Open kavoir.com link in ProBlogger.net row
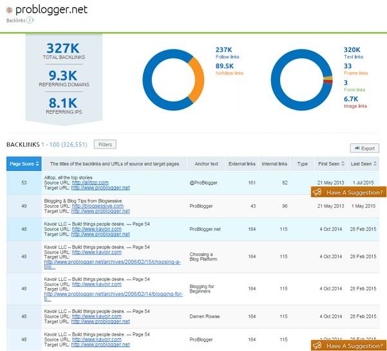The width and height of the screenshot is (387, 351). (97, 229)
